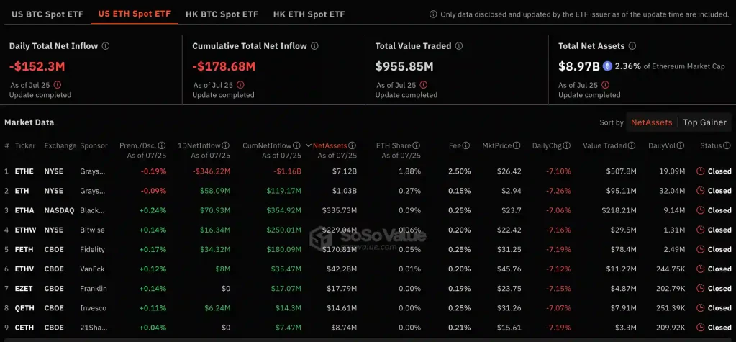Click the Ethereum logo icon beside $8.97B
Viewport: 736px width, 342px height.
pos(607,66)
